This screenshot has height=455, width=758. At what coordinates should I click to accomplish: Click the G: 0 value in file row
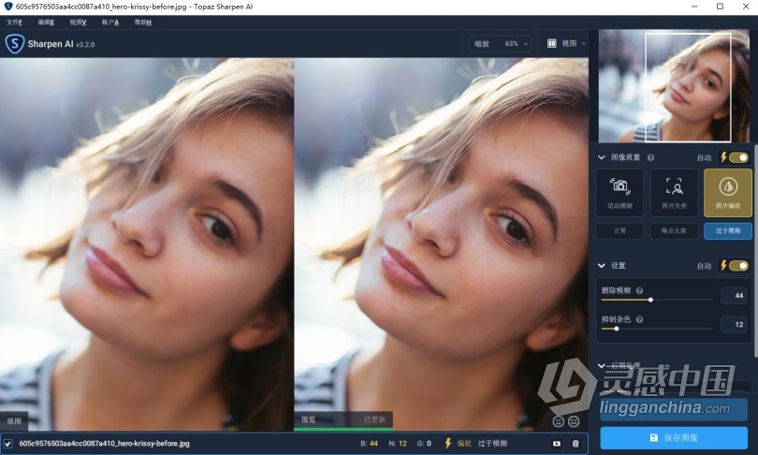tap(424, 444)
